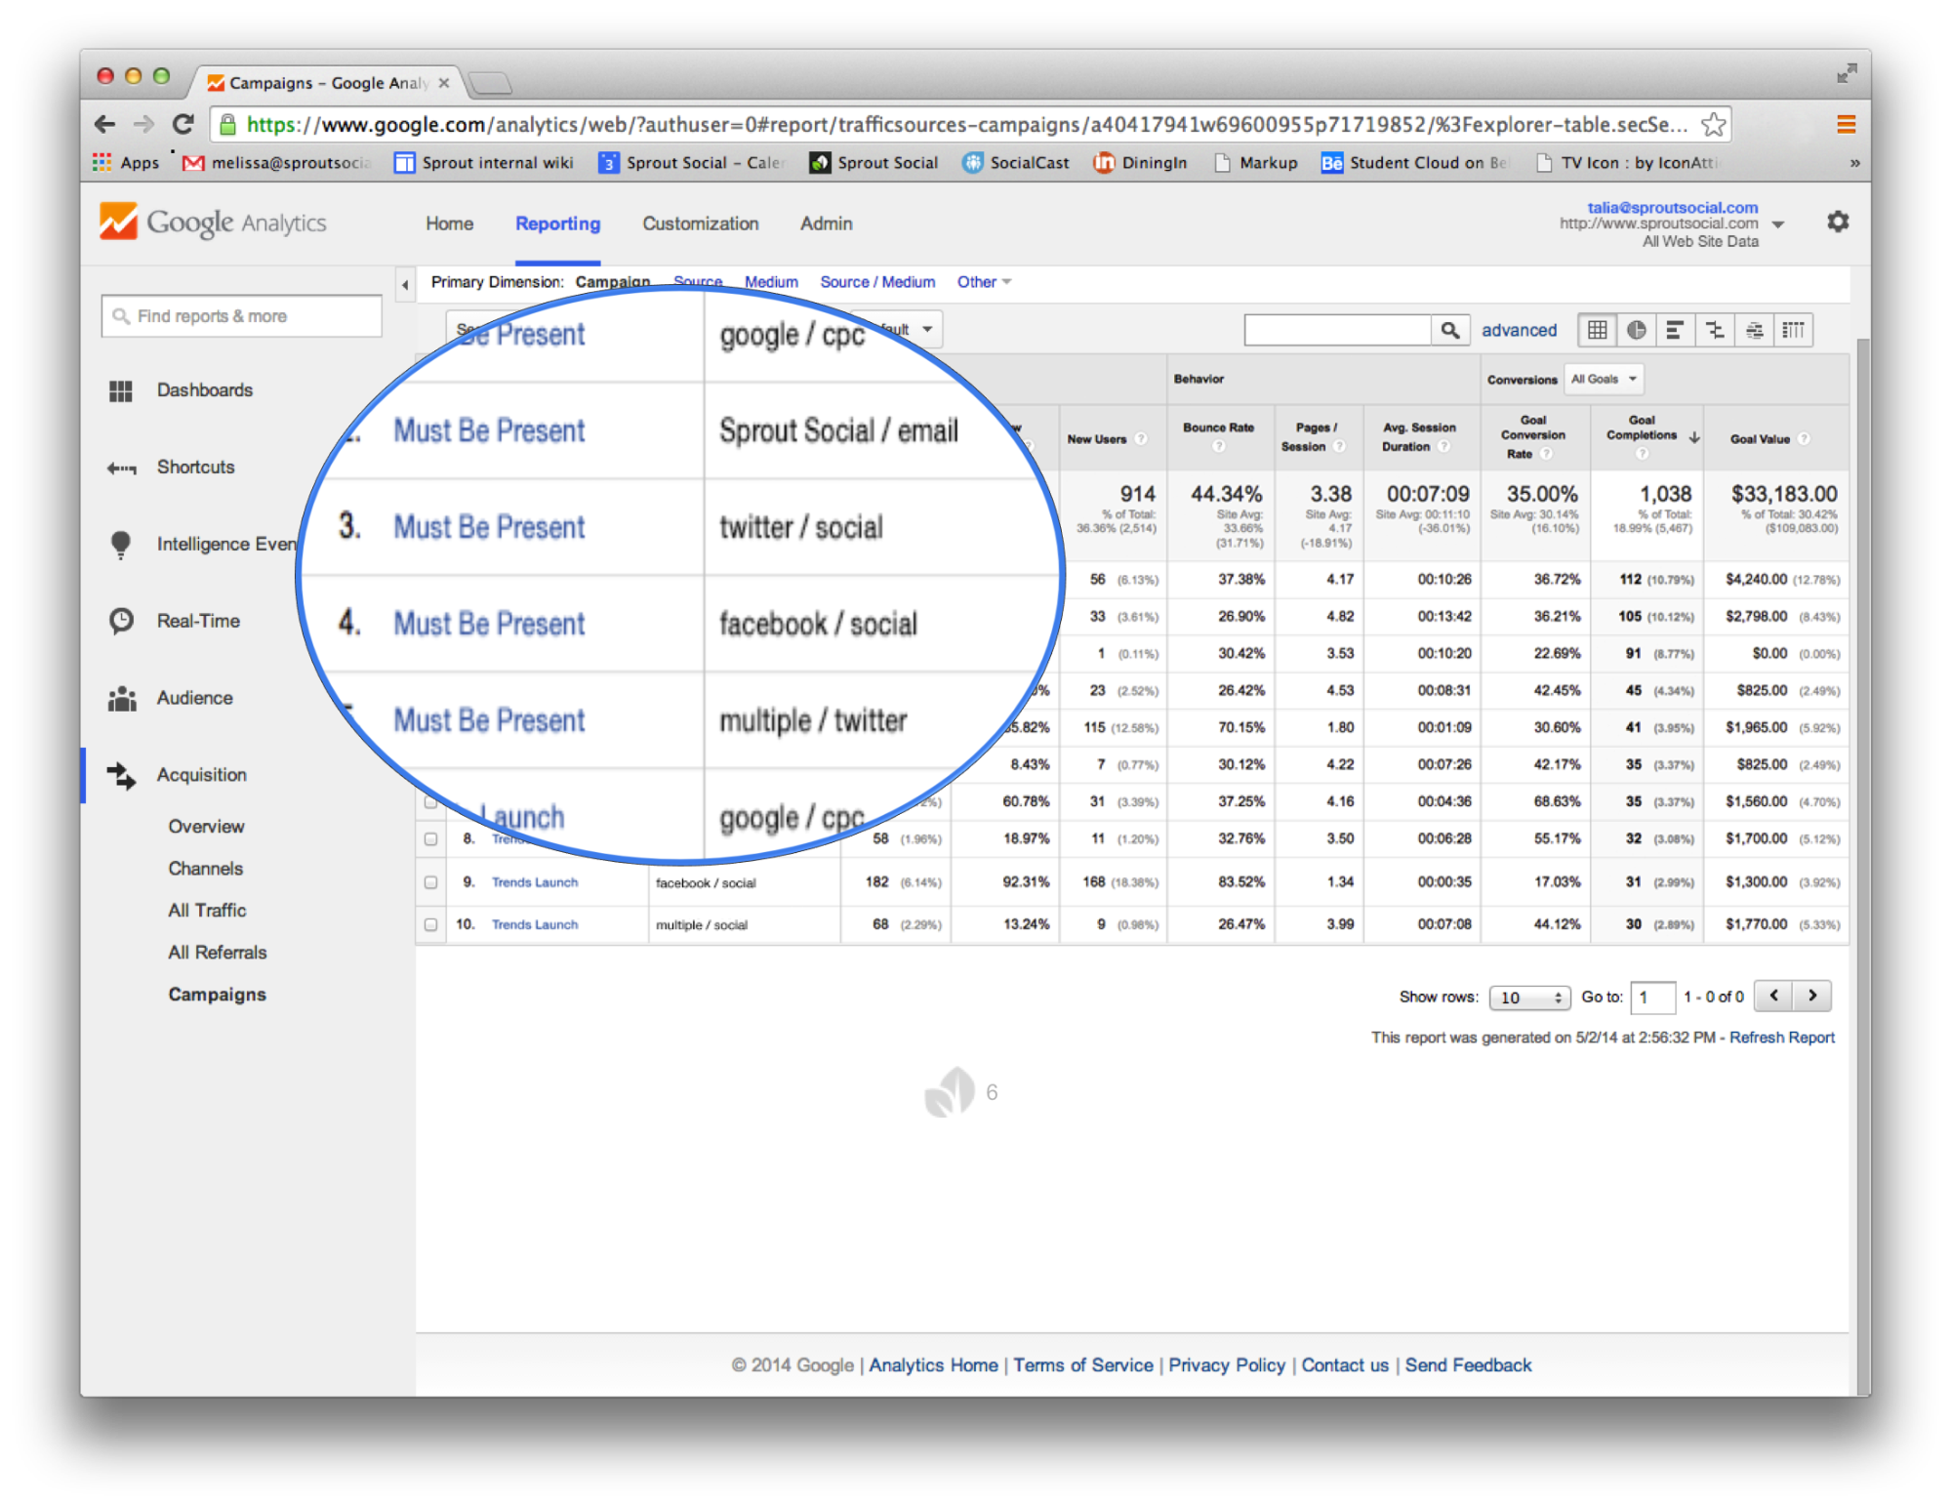Open the Chrome hamburger menu
Viewport: 1951px width, 1508px height.
[1846, 124]
